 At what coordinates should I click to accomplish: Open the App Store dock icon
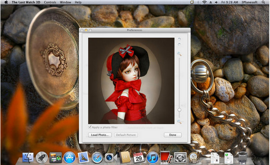click(x=69, y=158)
